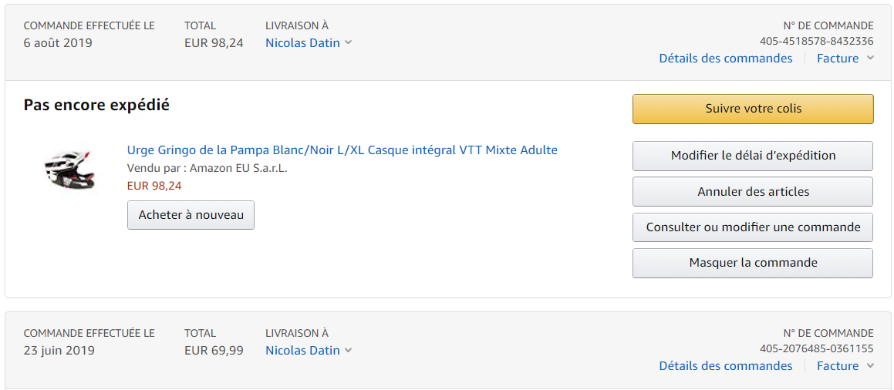Open the Urge Gringo de la Pampa product link

342,150
